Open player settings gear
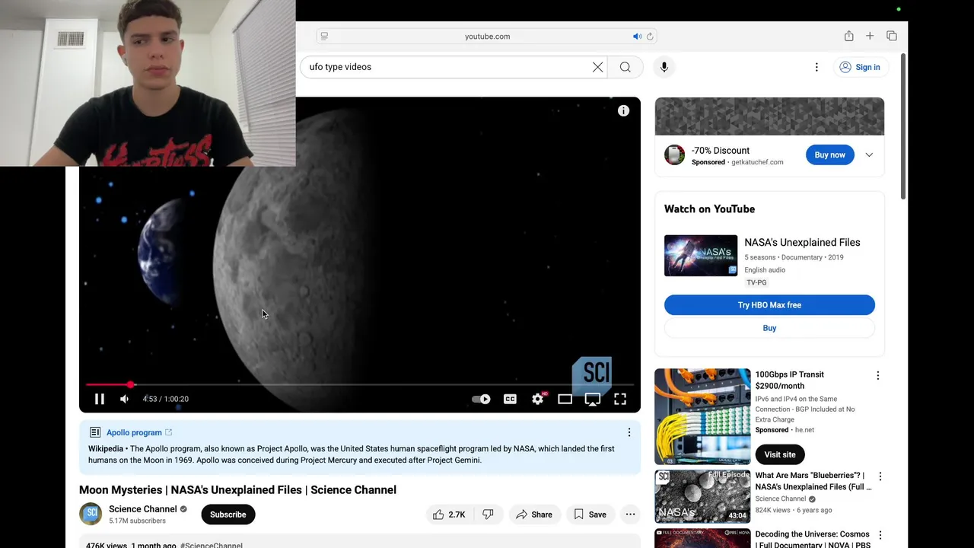 coord(538,399)
